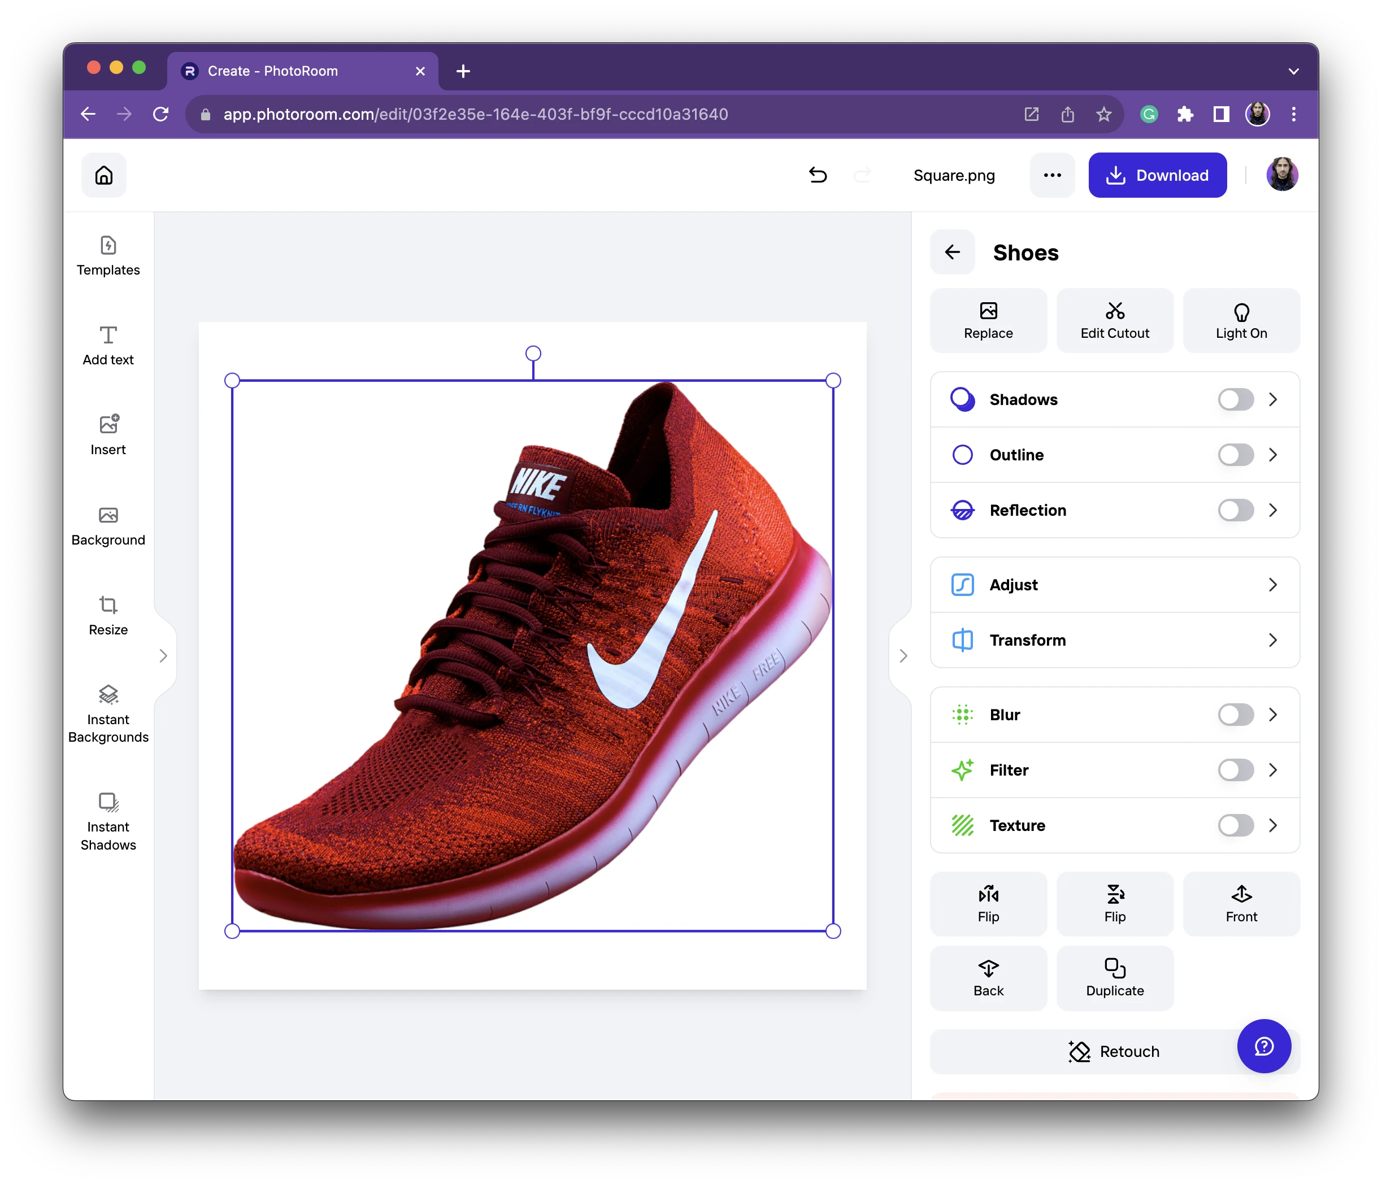Open the Insert image tool
The image size is (1382, 1184).
coord(108,436)
